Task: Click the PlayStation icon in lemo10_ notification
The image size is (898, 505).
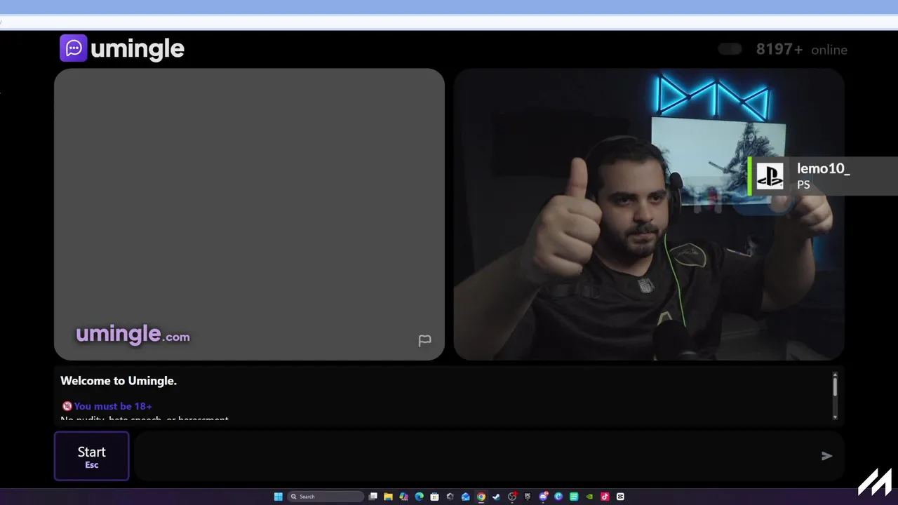Action: (x=770, y=176)
